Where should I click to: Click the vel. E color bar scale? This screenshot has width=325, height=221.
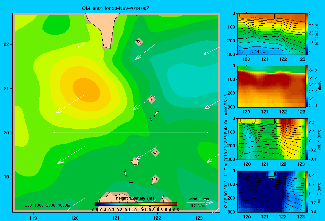coord(307,191)
